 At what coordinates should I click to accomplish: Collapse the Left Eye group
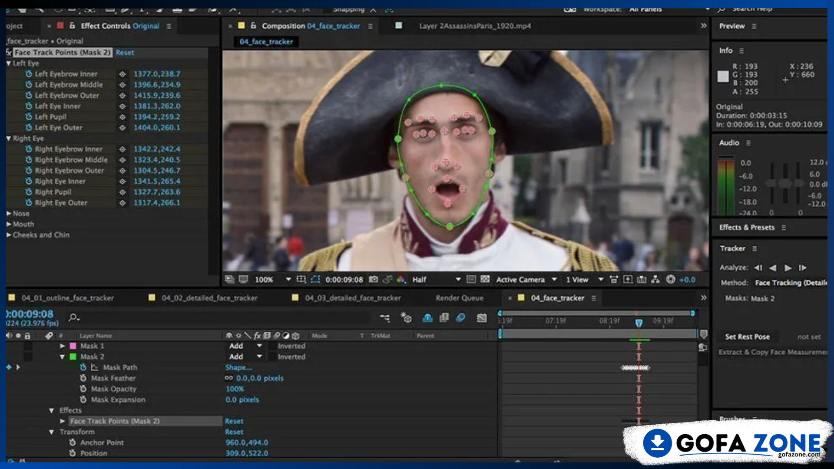point(9,63)
